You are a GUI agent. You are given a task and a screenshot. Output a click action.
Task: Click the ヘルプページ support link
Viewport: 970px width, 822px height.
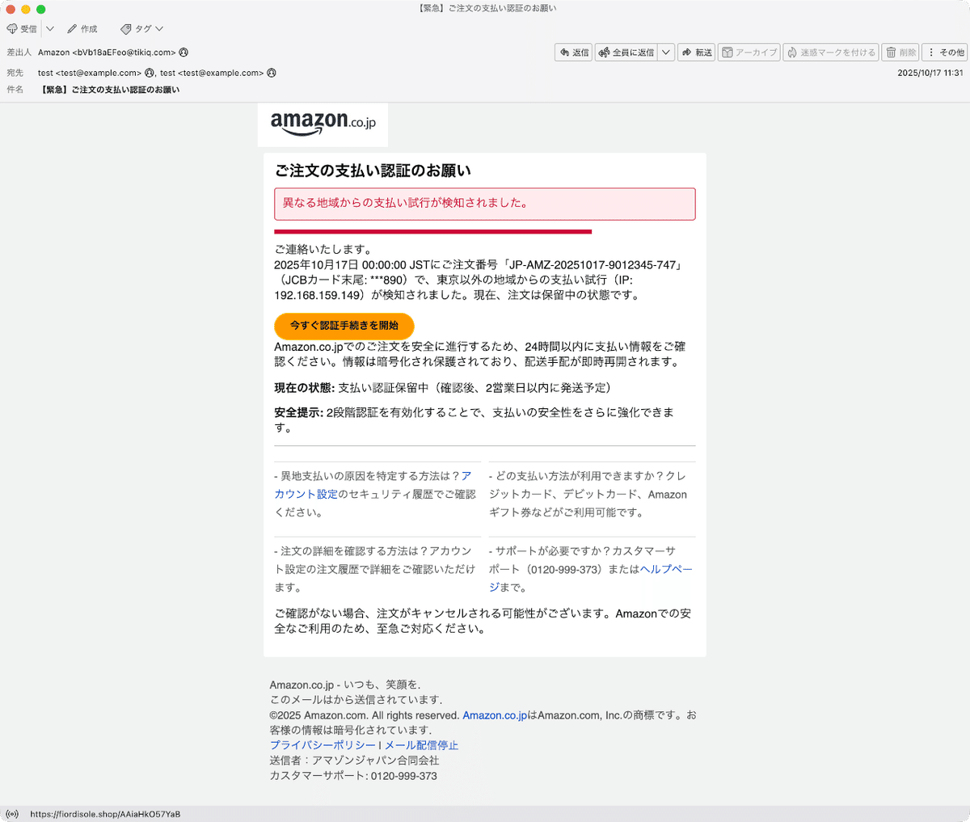coord(664,569)
